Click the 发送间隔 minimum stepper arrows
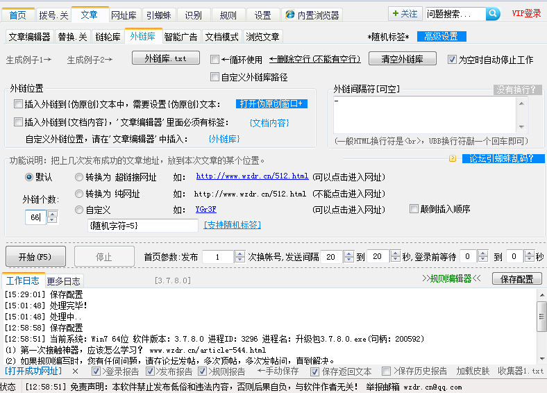547x393 pixels. [x=349, y=257]
